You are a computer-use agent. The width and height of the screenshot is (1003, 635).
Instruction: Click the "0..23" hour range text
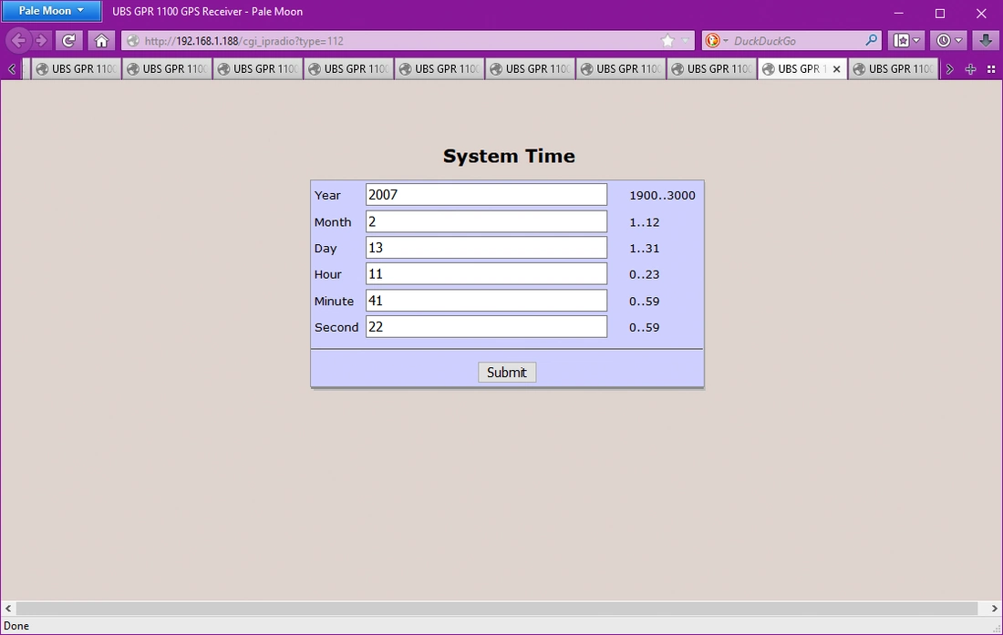(x=644, y=275)
